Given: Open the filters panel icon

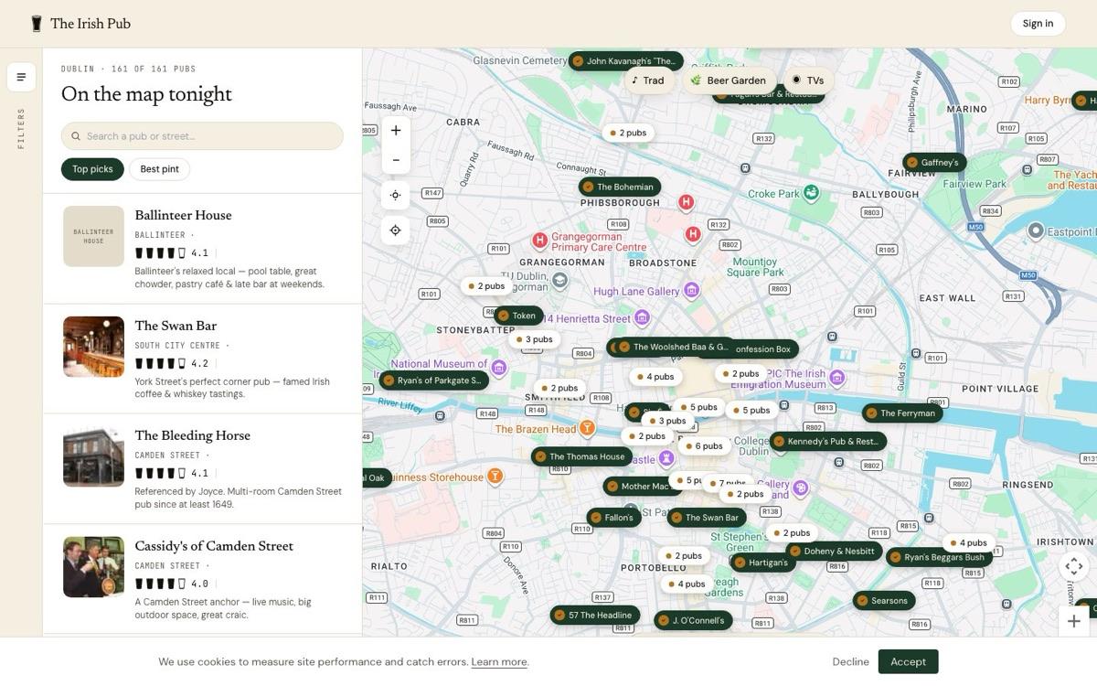Looking at the screenshot, I should (x=21, y=77).
